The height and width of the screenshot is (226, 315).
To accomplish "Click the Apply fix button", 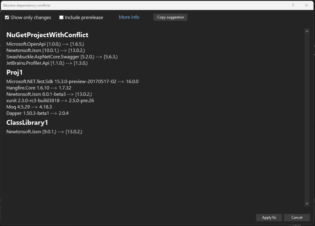I will (269, 217).
